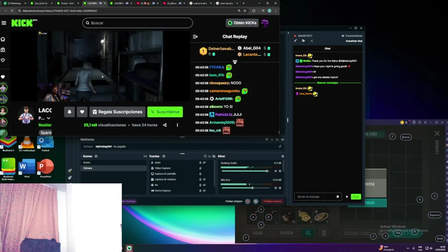The image size is (448, 252).
Task: Click Actualizar chat link
Action: tap(354, 41)
